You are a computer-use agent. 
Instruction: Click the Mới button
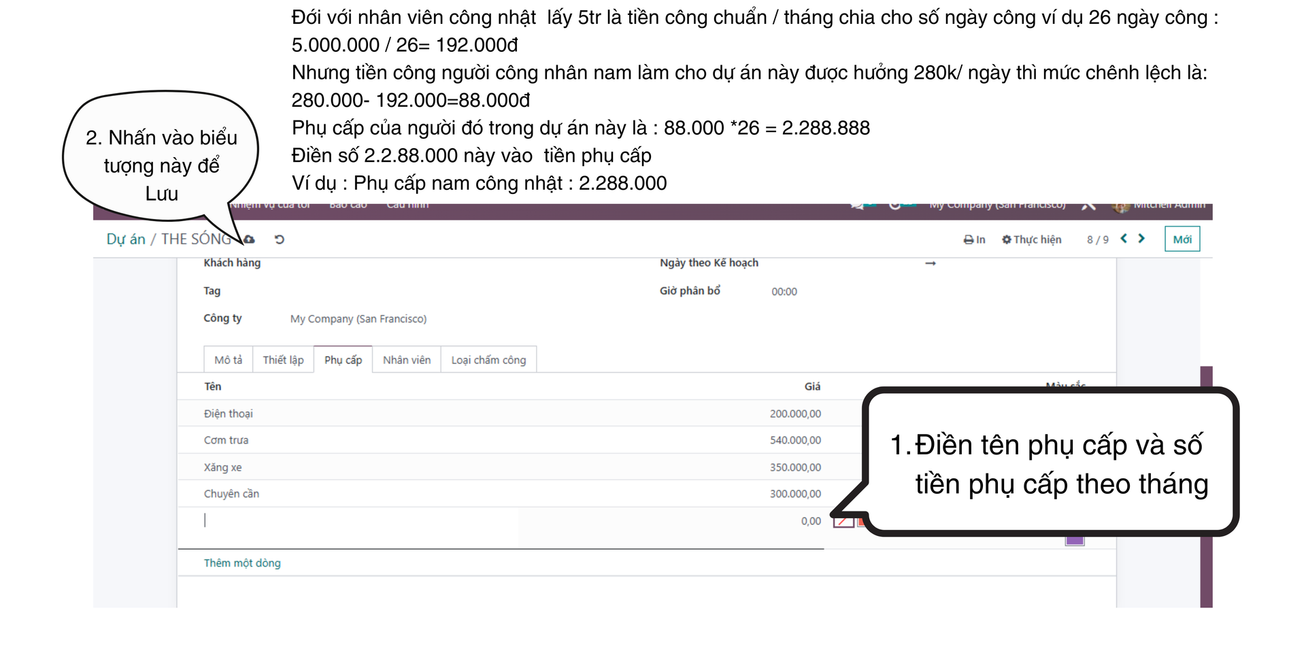point(1182,239)
